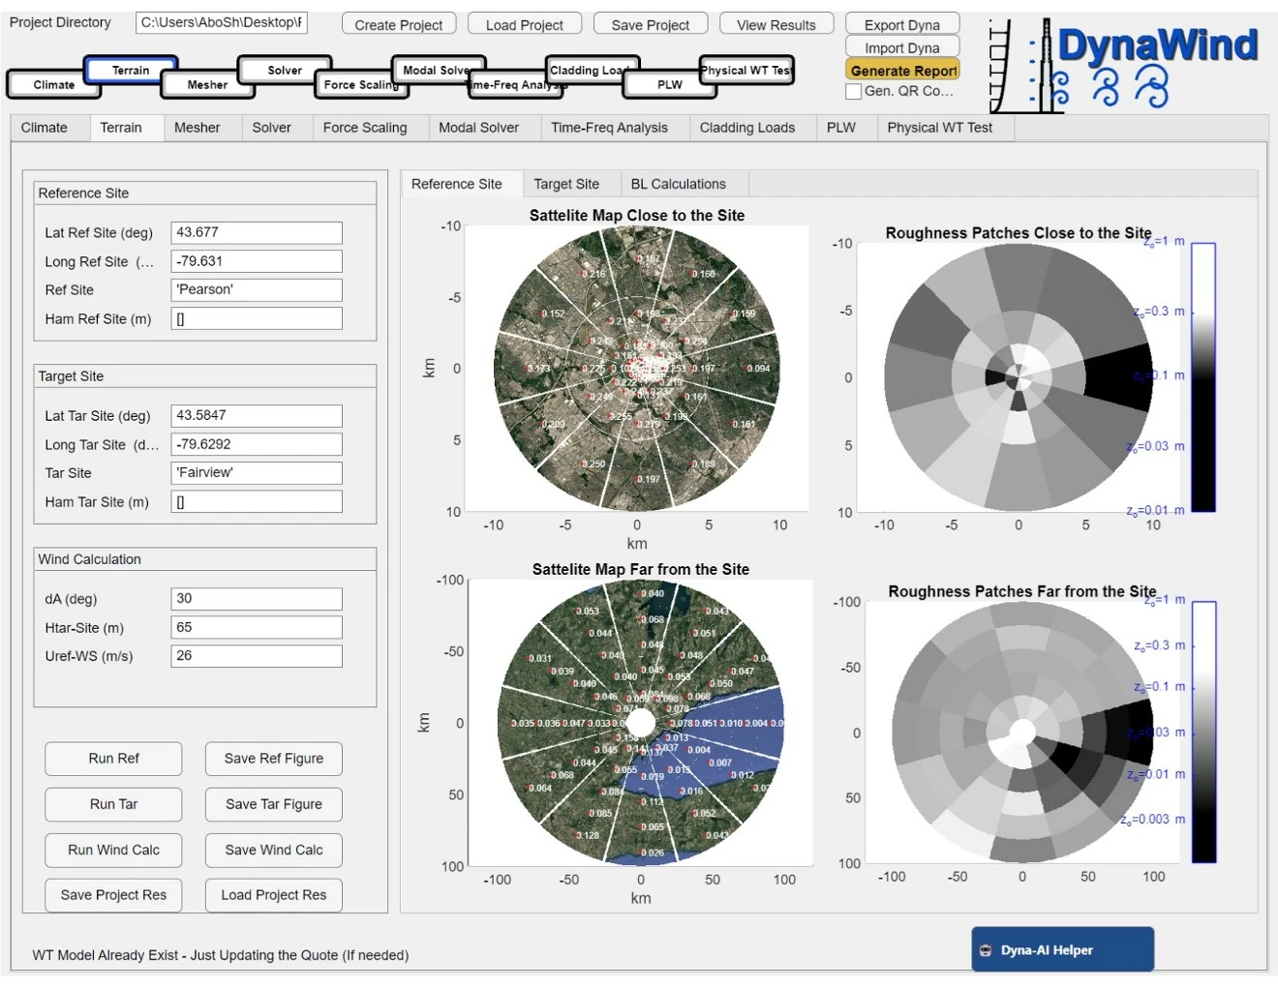
Task: Open the BL Calculations tab
Action: point(681,183)
